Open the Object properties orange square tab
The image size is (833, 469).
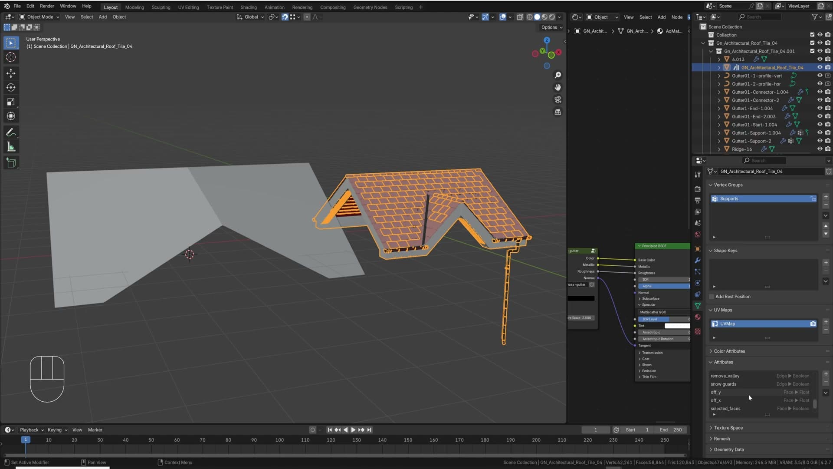698,249
